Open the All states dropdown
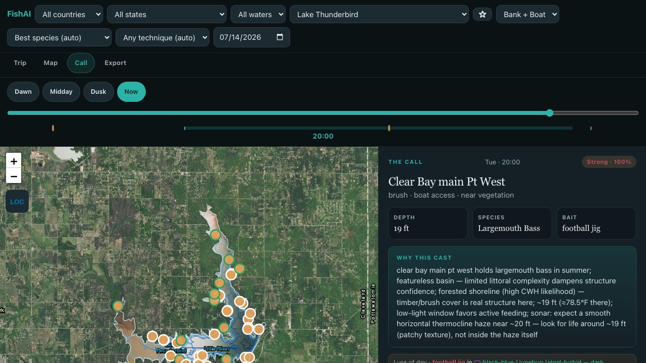Screen dimensions: 646x363 pos(167,14)
